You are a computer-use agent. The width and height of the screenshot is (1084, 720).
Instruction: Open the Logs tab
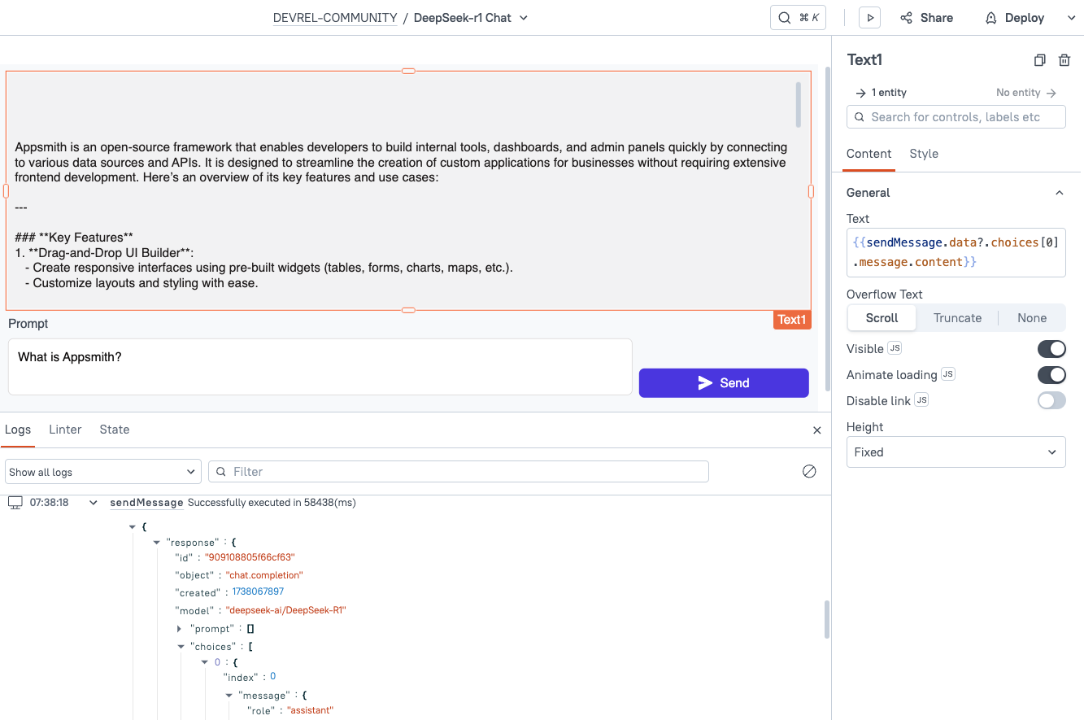point(18,430)
